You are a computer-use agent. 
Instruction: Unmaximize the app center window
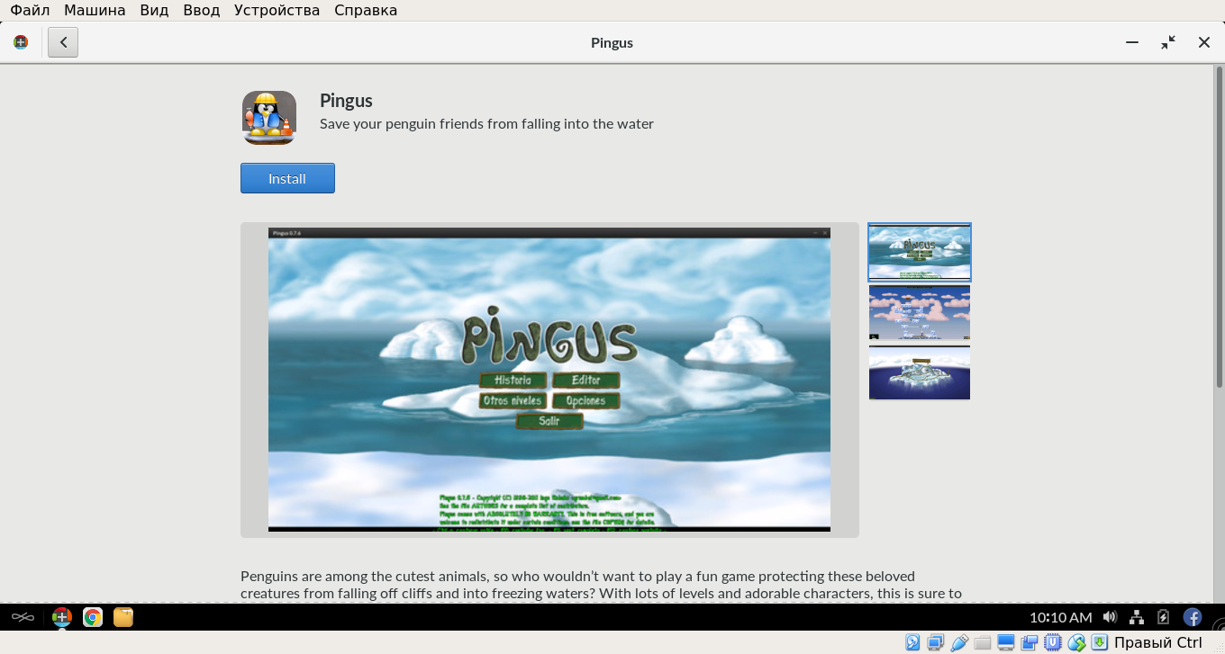[1168, 42]
